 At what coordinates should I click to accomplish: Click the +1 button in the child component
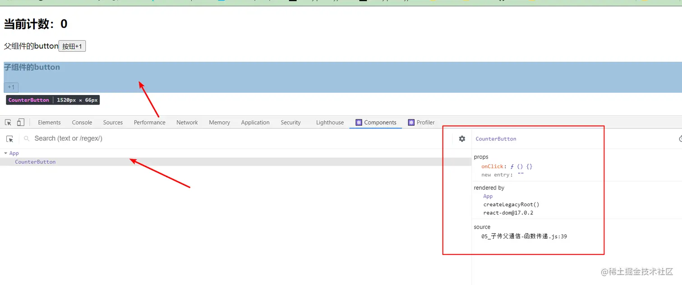[11, 87]
